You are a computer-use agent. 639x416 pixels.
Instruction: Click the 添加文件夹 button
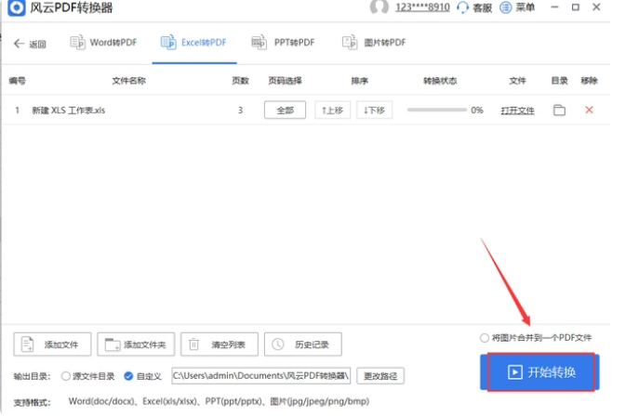coord(136,344)
